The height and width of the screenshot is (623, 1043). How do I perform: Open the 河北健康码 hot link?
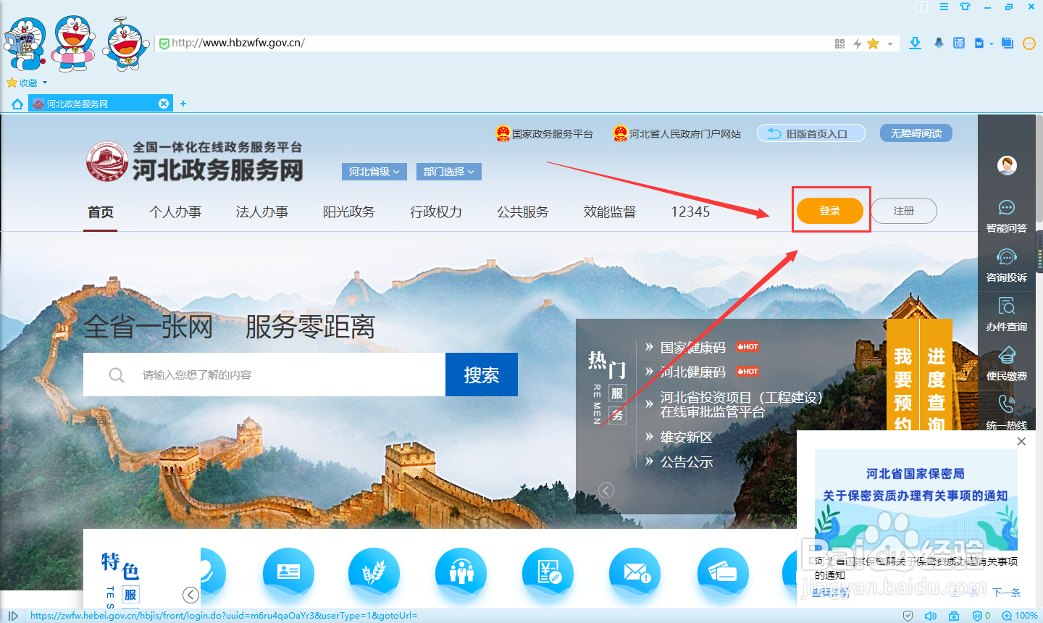pos(692,372)
